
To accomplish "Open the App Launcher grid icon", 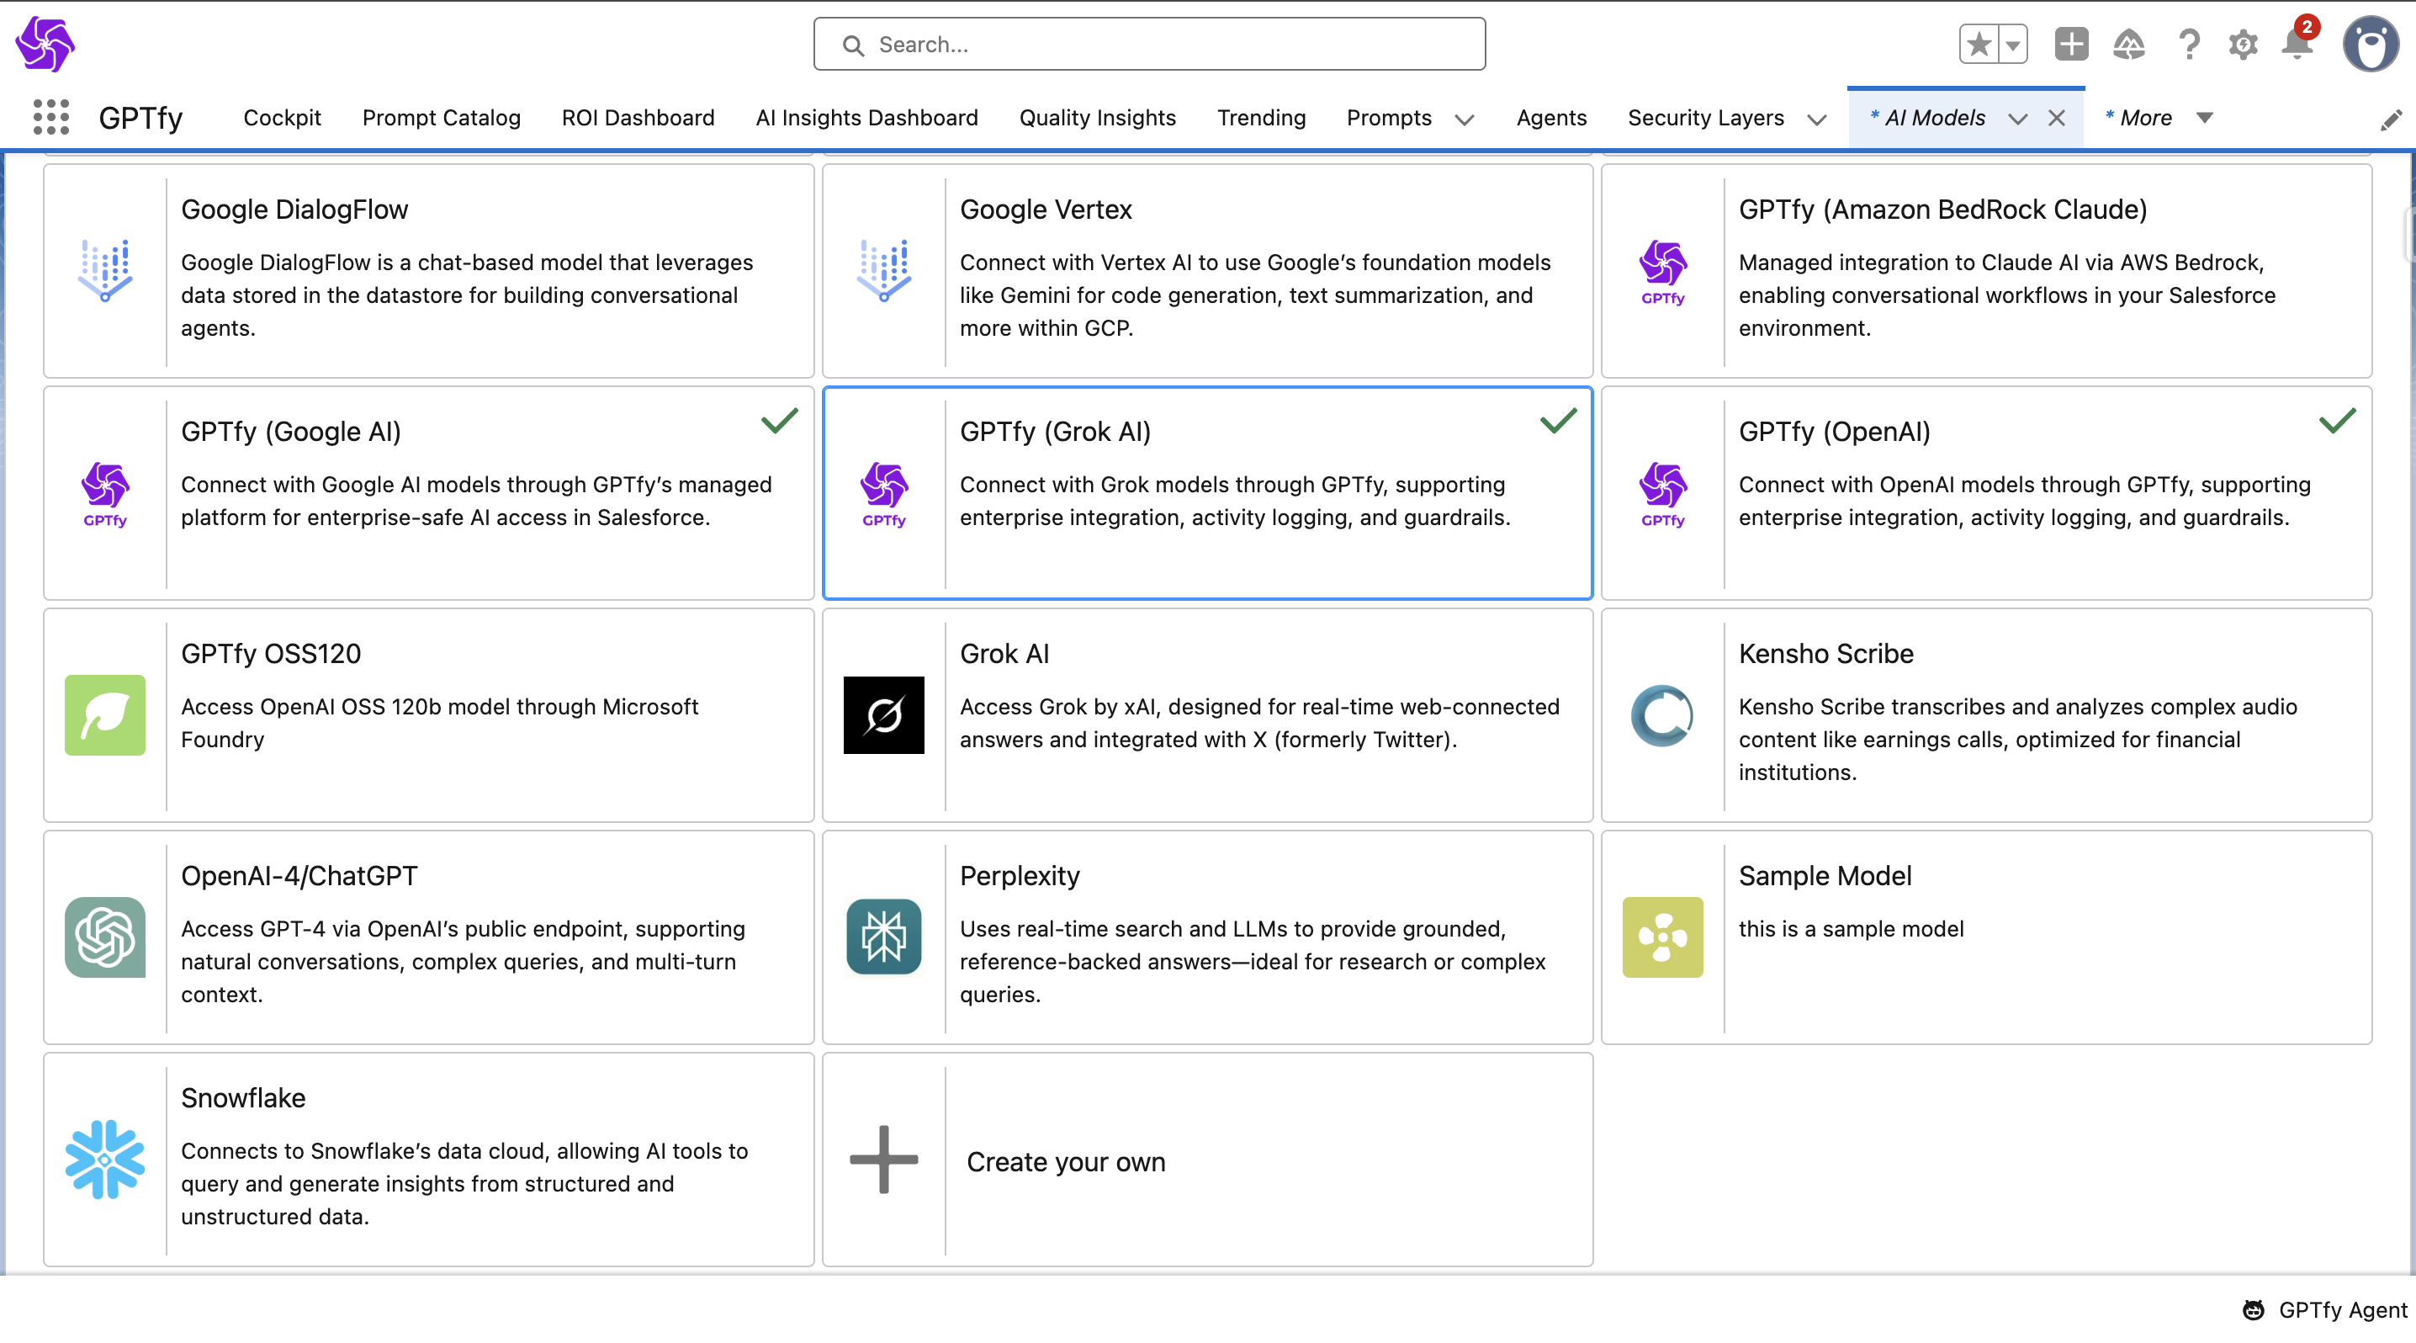I will tap(50, 117).
